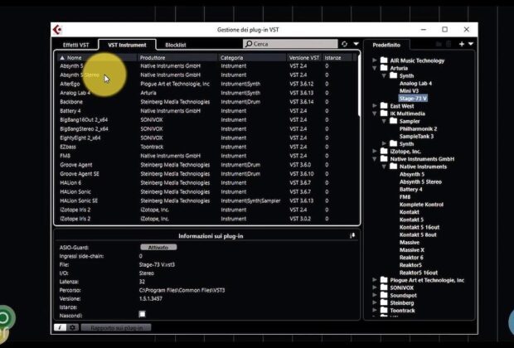The height and width of the screenshot is (348, 514).
Task: Open the collections dropdown arrow beside plus
Action: (x=471, y=44)
